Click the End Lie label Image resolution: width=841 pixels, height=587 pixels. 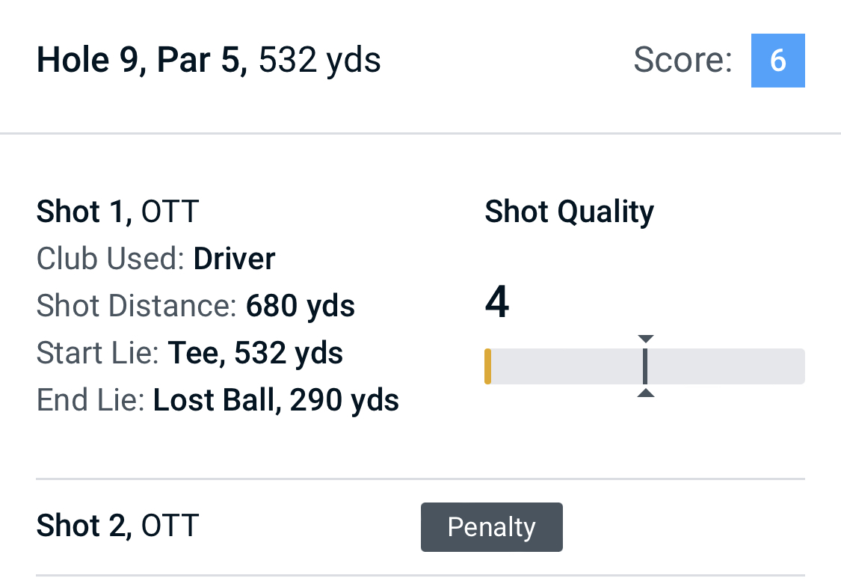[x=90, y=401]
